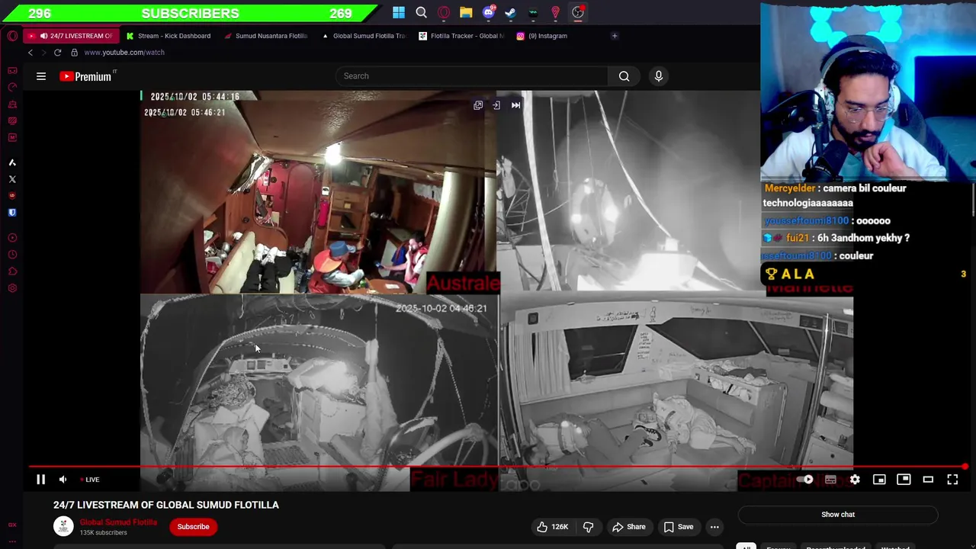The height and width of the screenshot is (549, 976).
Task: Toggle picture-in-picture mode
Action: [x=904, y=480]
